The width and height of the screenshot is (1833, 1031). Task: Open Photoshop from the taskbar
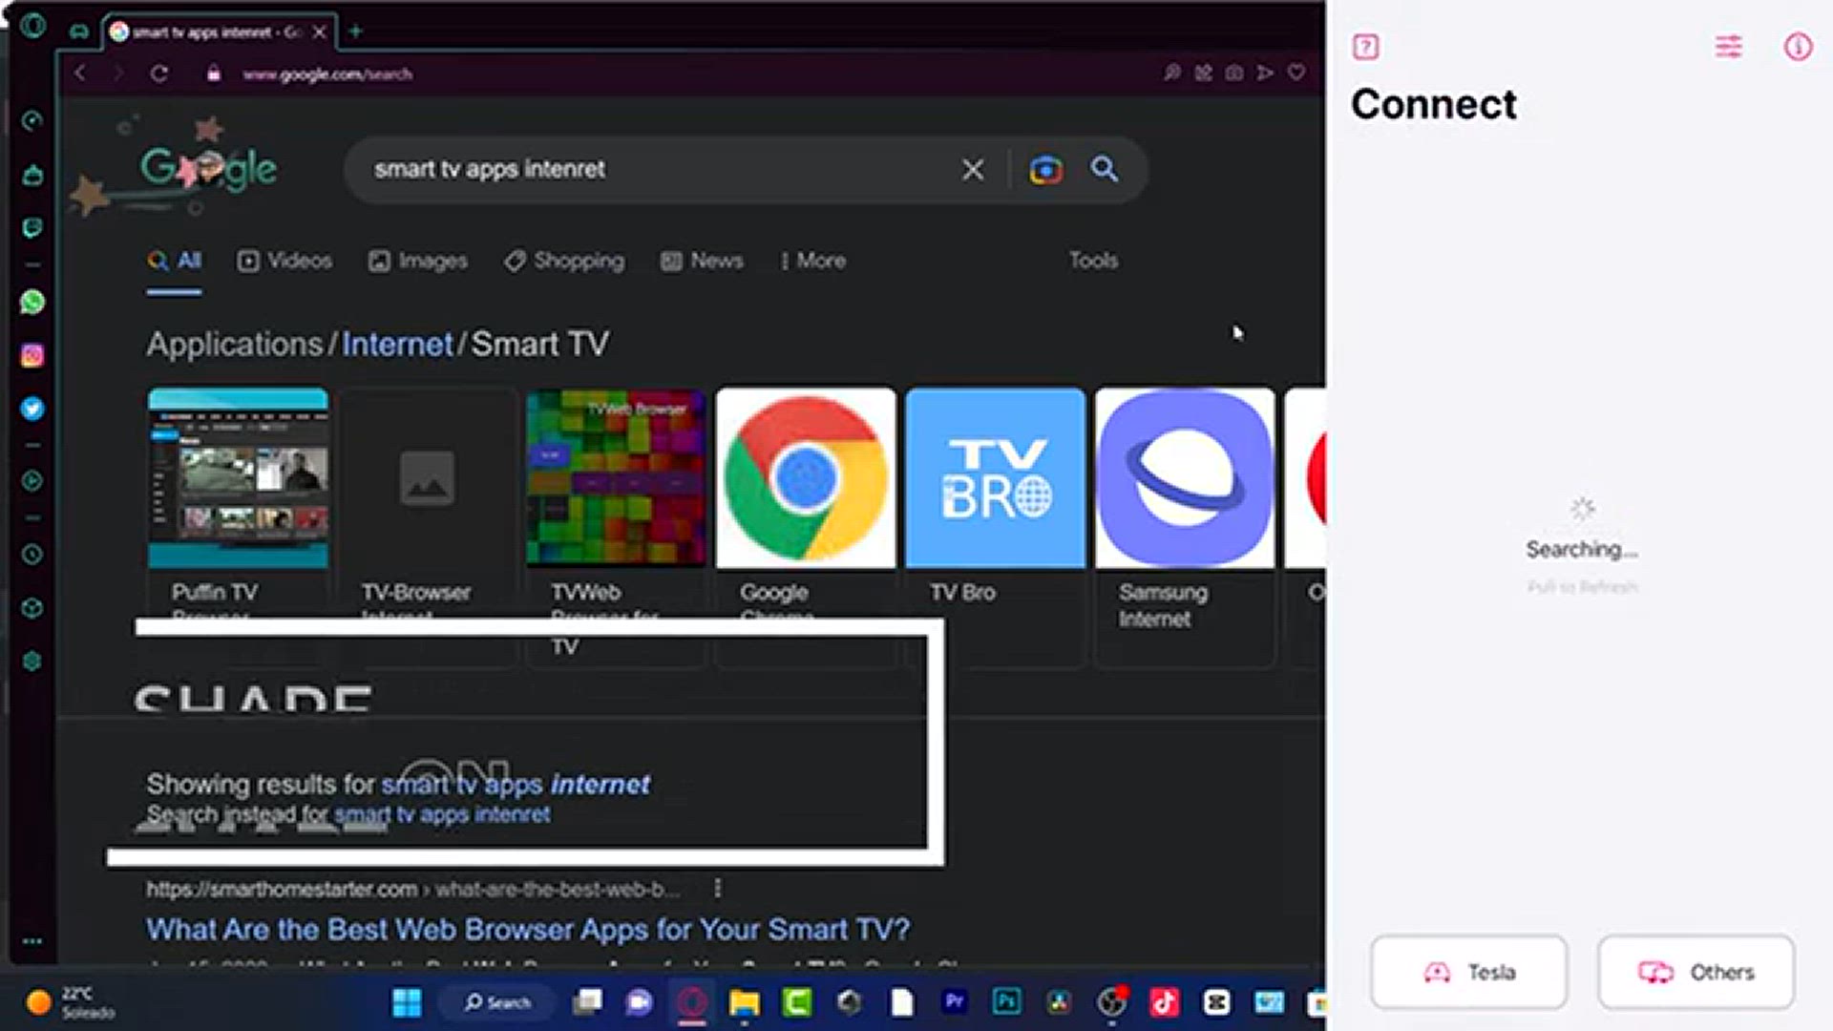(1006, 1001)
